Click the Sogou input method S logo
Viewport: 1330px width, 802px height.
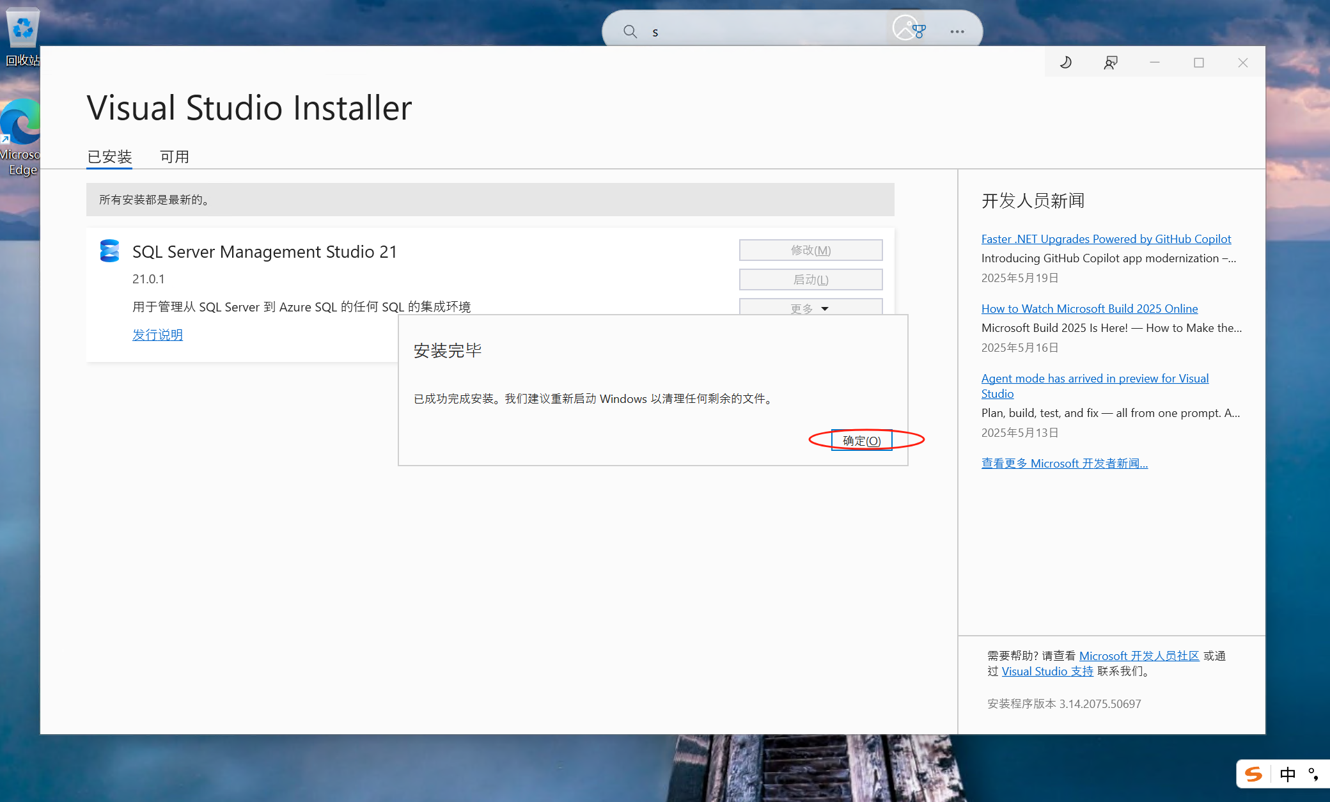[1252, 774]
